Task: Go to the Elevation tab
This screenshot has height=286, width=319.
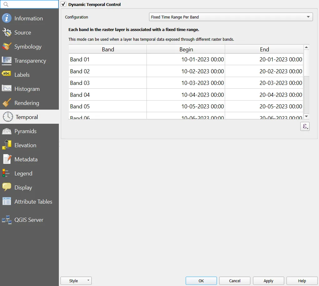Action: 29,145
